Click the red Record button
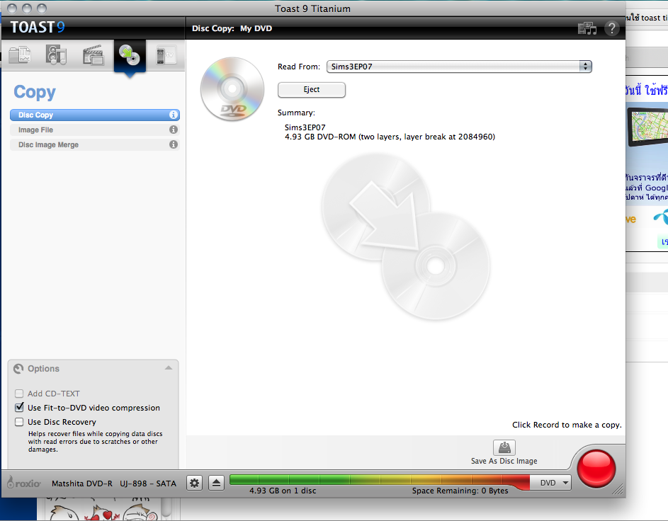 (596, 469)
